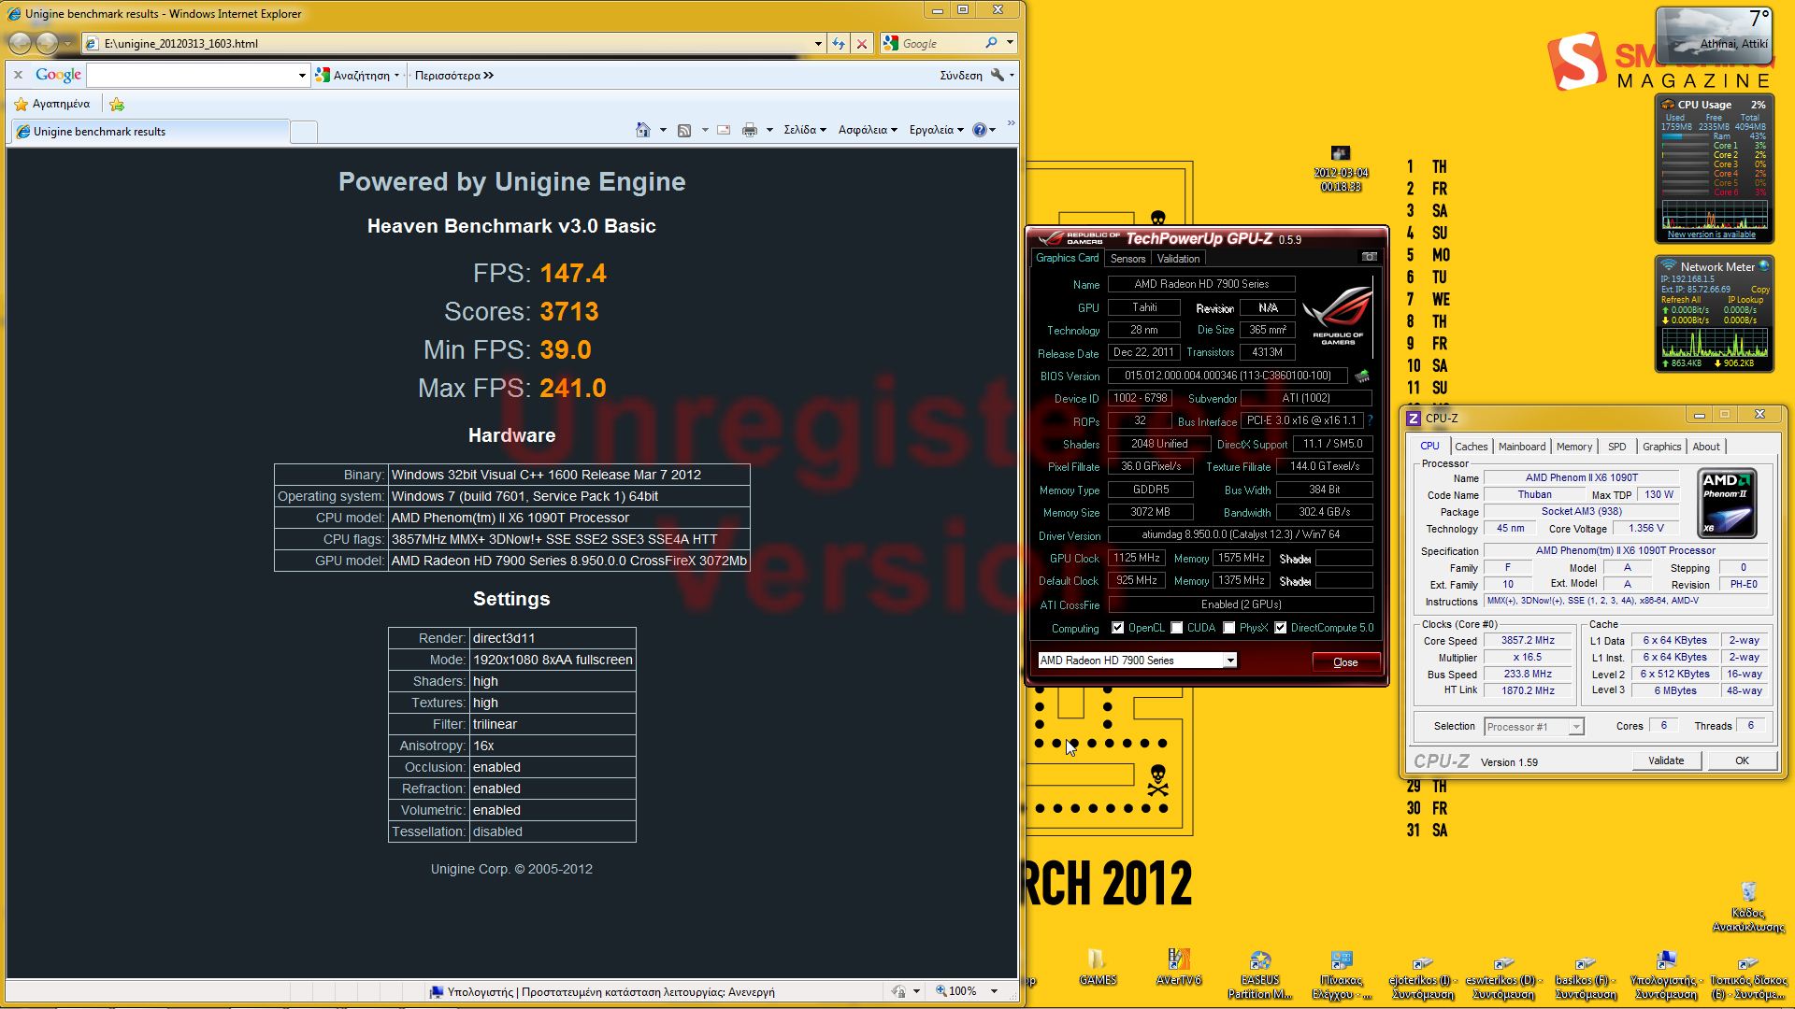Expand the IE address bar dropdown arrow
The image size is (1795, 1009).
click(818, 43)
